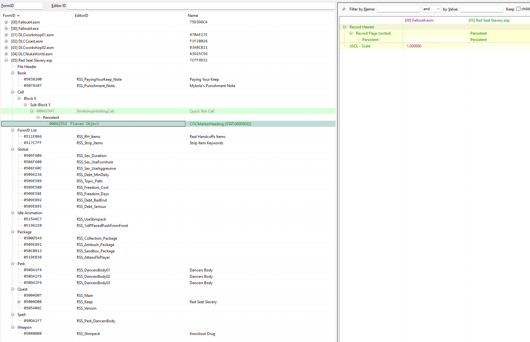Screen dimensions: 530x342
Task: Click the [00] Fallout4.esm column header in record view
Action: 435,20
